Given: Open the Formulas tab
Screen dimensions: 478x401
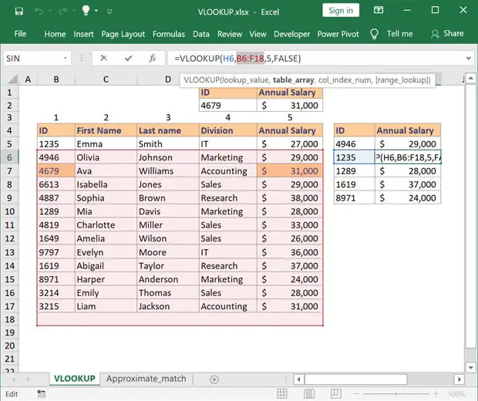Looking at the screenshot, I should click(x=169, y=34).
